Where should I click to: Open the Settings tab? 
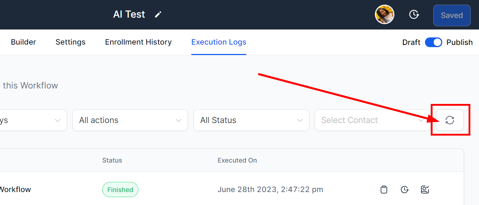(71, 42)
